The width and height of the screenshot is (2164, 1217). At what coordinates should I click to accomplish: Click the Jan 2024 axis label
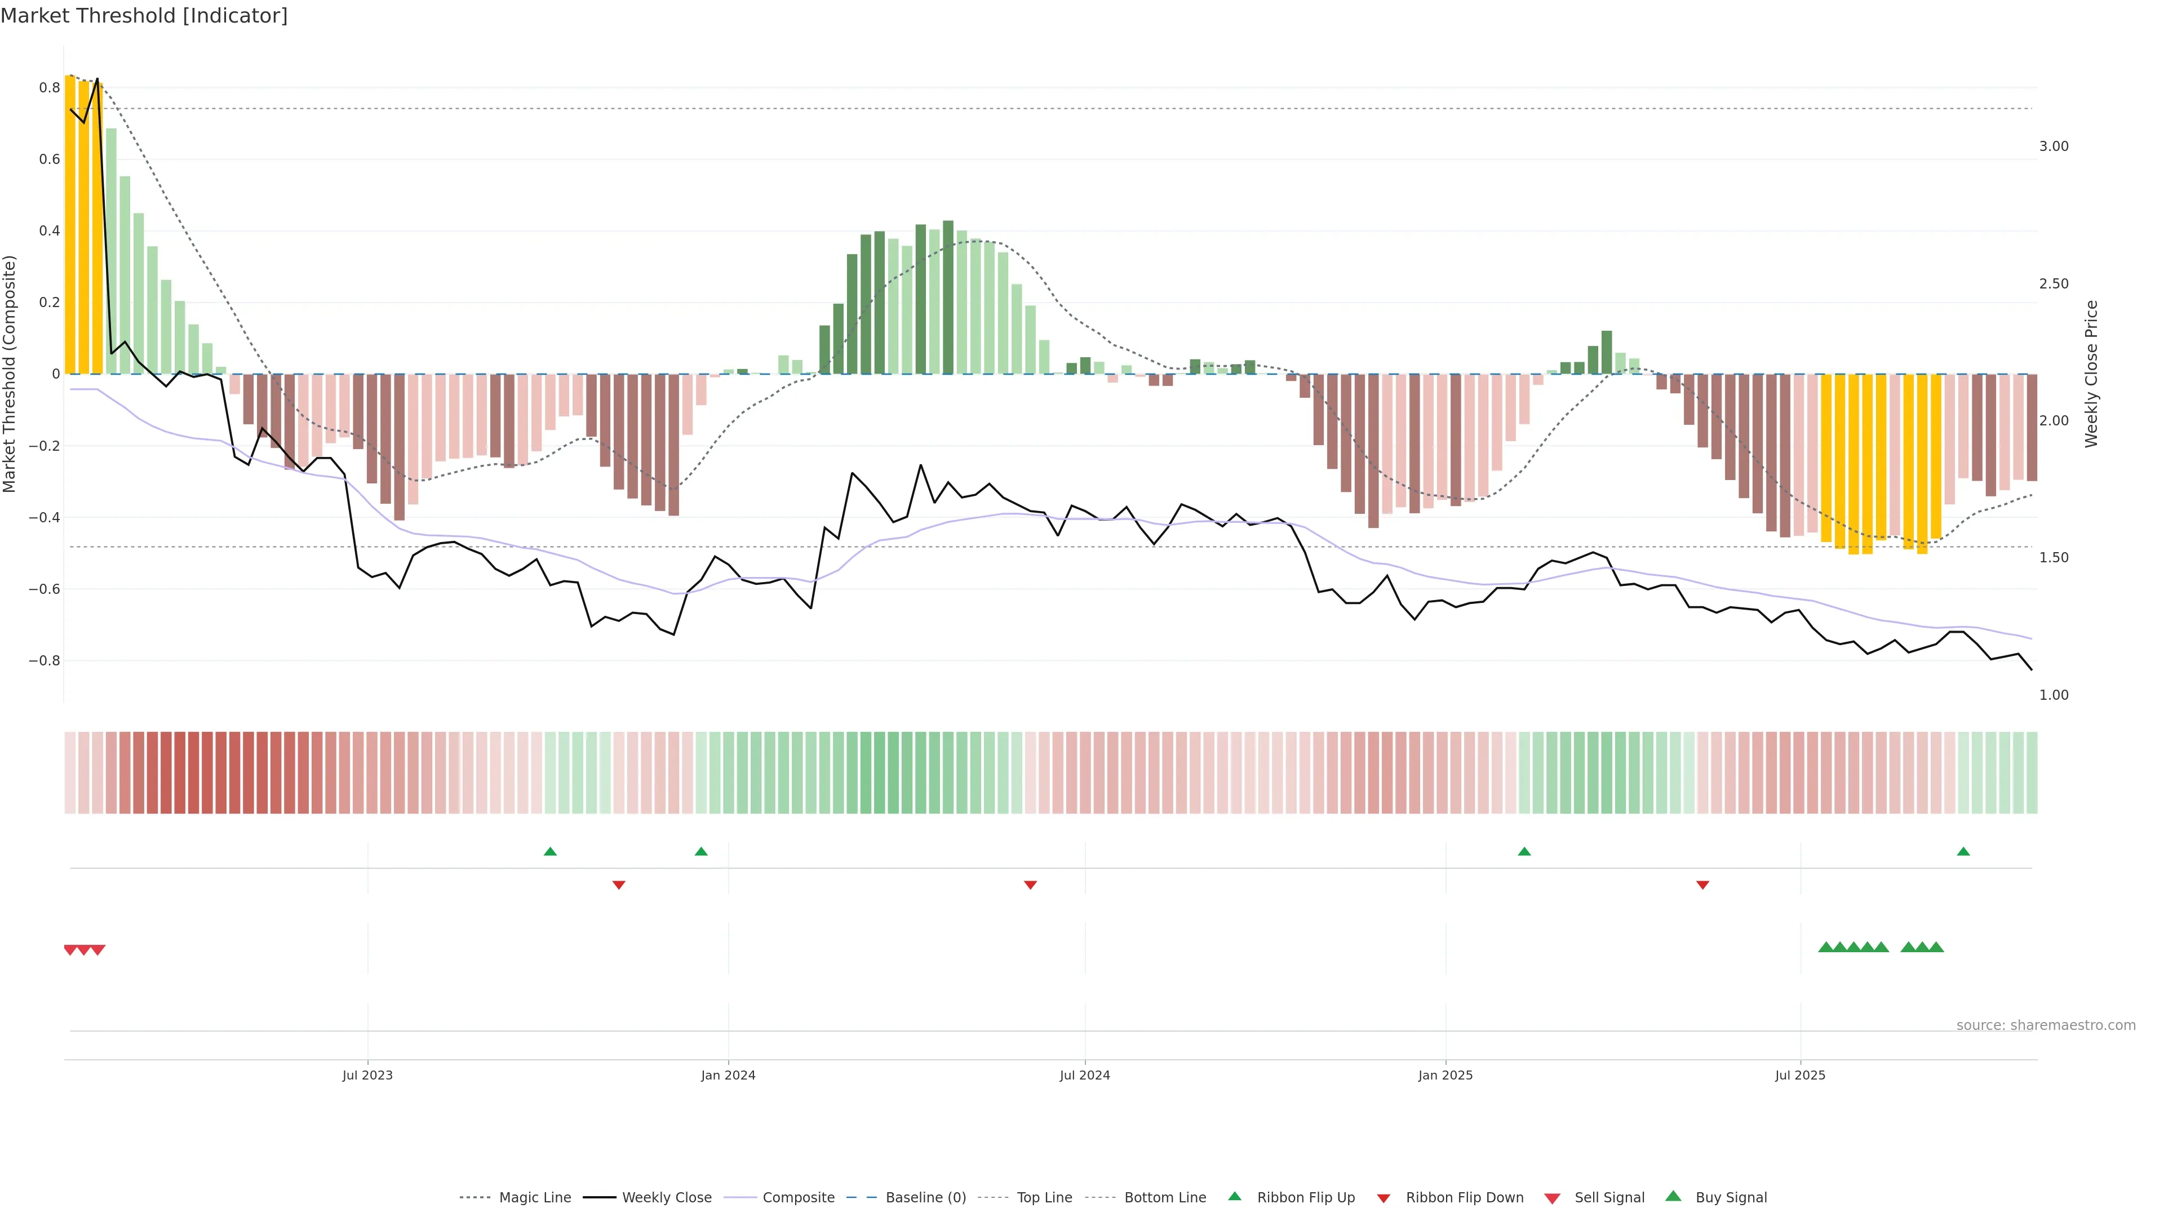[728, 1075]
